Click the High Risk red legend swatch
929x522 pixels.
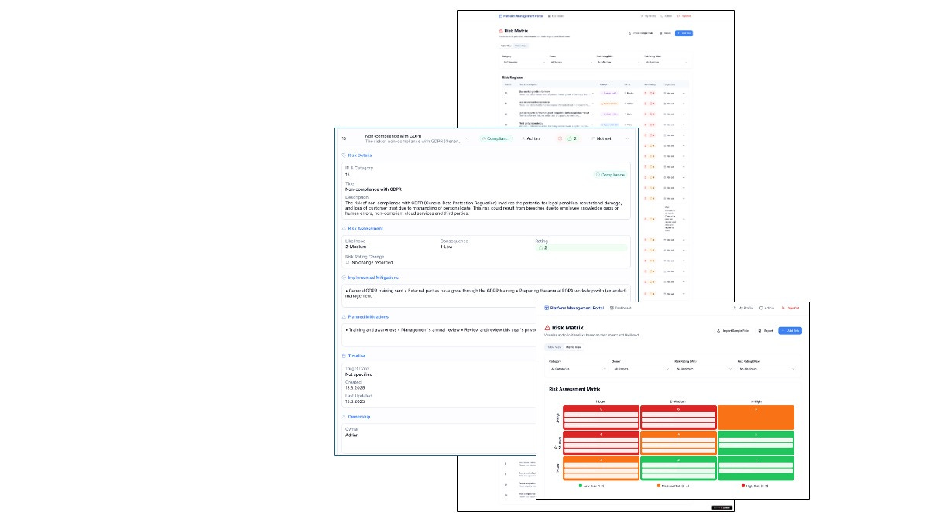[x=743, y=486]
